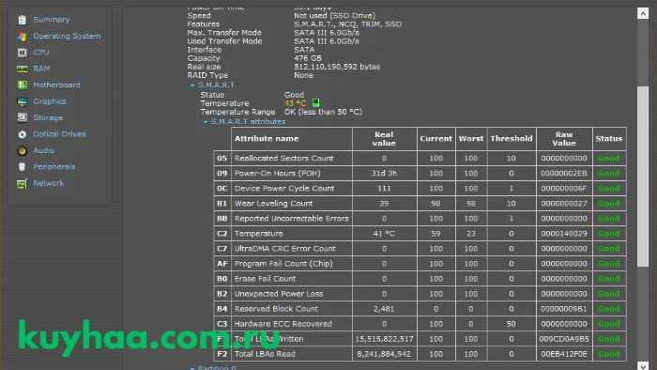Open the RAM module icon
657x370 pixels.
(x=23, y=69)
